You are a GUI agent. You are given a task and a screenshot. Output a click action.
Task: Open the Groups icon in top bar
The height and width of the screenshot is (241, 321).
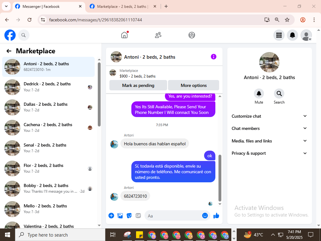(192, 35)
